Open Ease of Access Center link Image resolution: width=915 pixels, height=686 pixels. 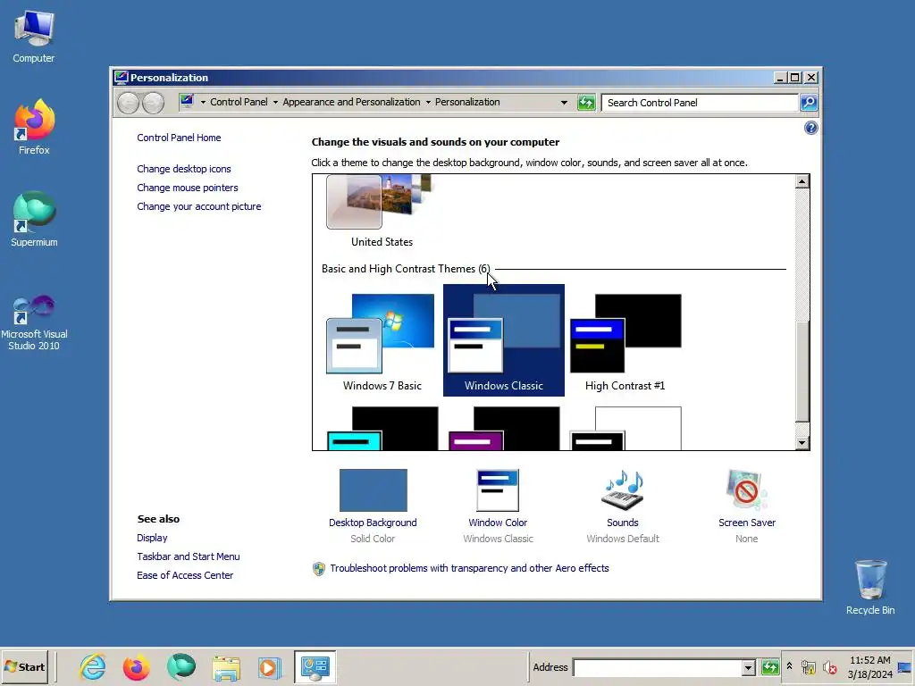point(185,575)
